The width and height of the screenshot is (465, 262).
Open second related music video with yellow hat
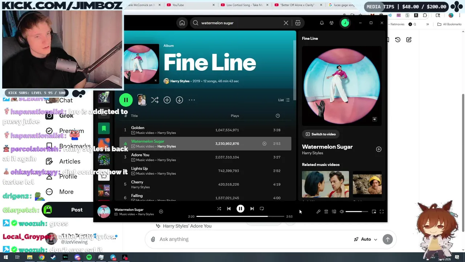(x=367, y=184)
